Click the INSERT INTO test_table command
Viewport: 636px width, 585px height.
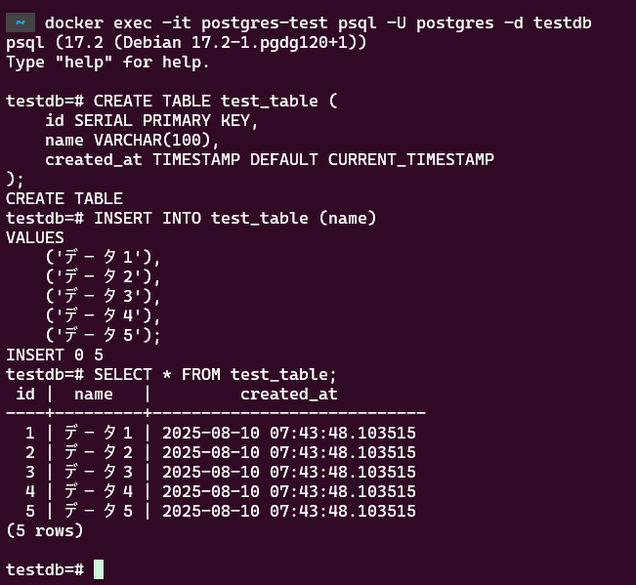point(191,218)
